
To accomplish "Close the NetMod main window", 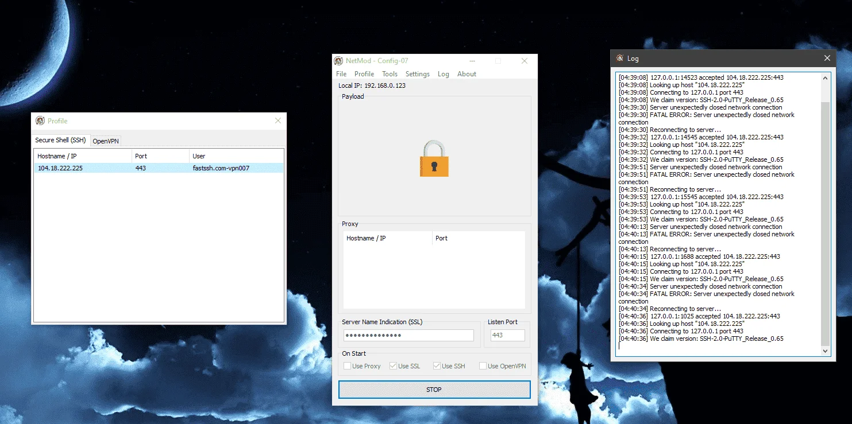I will [525, 61].
